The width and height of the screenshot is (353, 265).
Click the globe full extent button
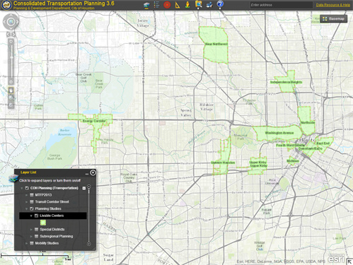coord(11,22)
